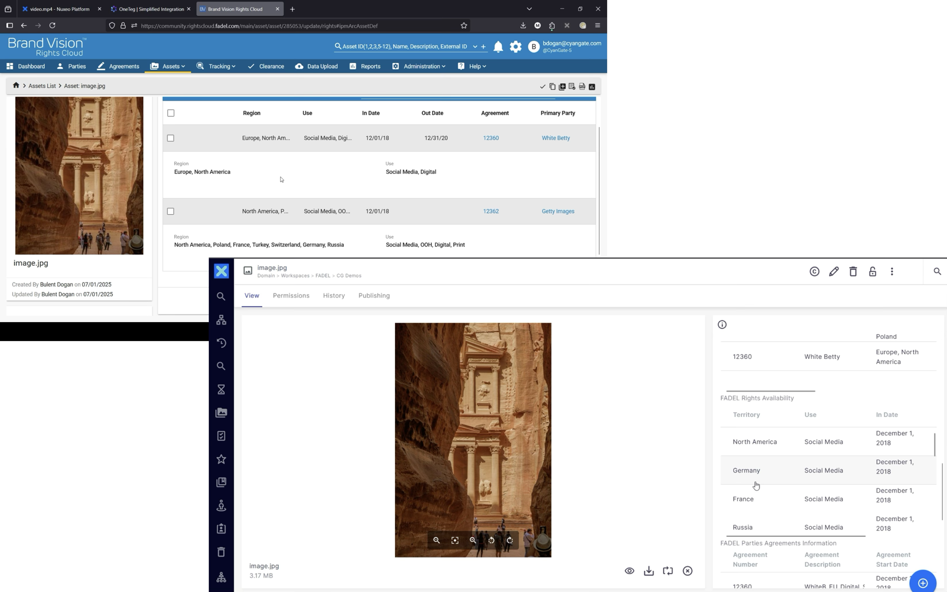The width and height of the screenshot is (947, 592).
Task: Click the trash/delete icon in the sidebar
Action: point(221,552)
